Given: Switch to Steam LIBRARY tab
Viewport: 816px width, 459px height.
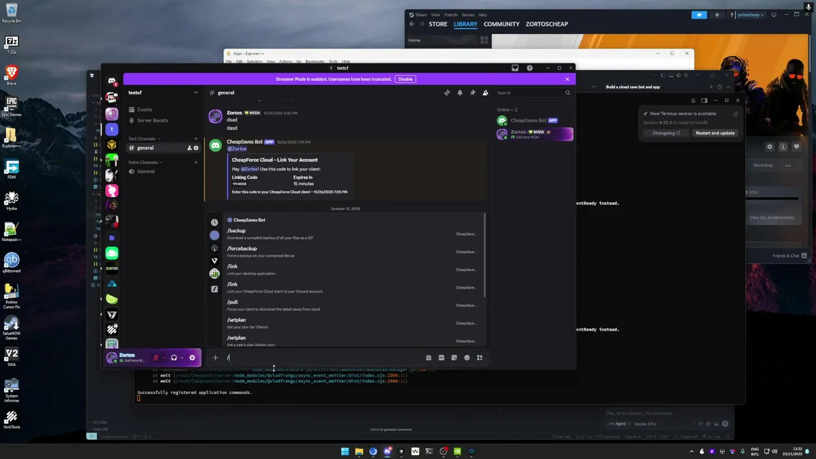Looking at the screenshot, I should pos(465,24).
